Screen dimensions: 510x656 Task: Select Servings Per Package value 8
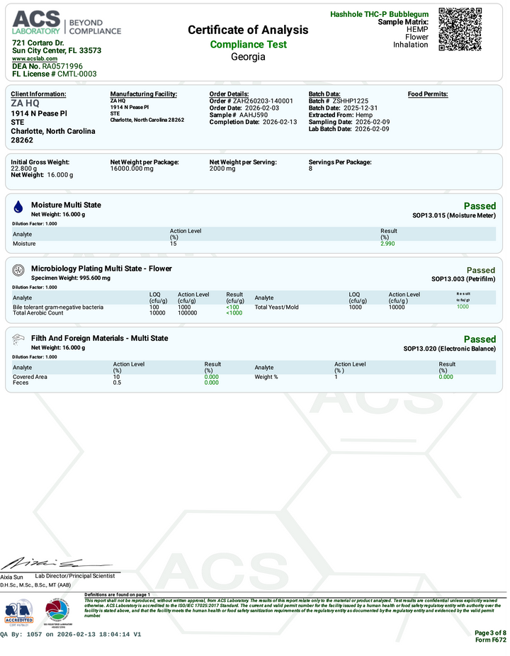coord(310,169)
